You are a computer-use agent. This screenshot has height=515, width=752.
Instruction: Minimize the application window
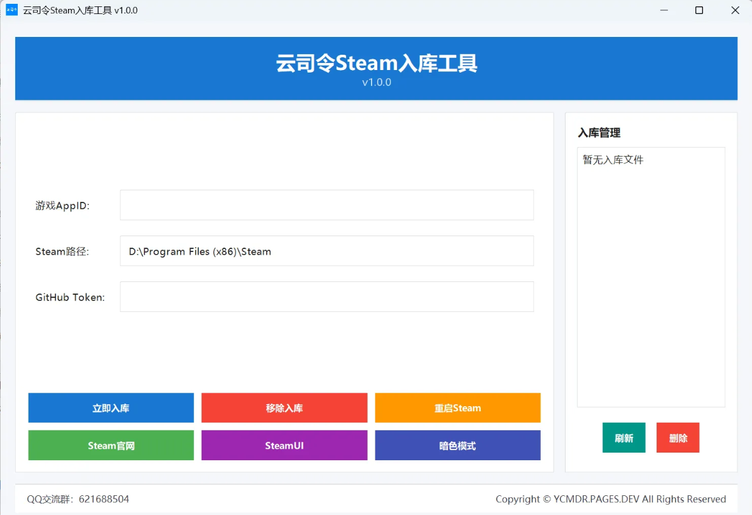pos(664,10)
